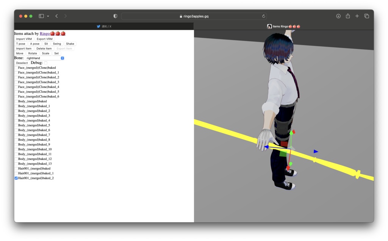Screen dimensions: 388x241
Task: Click Delete Item button
Action: point(44,49)
